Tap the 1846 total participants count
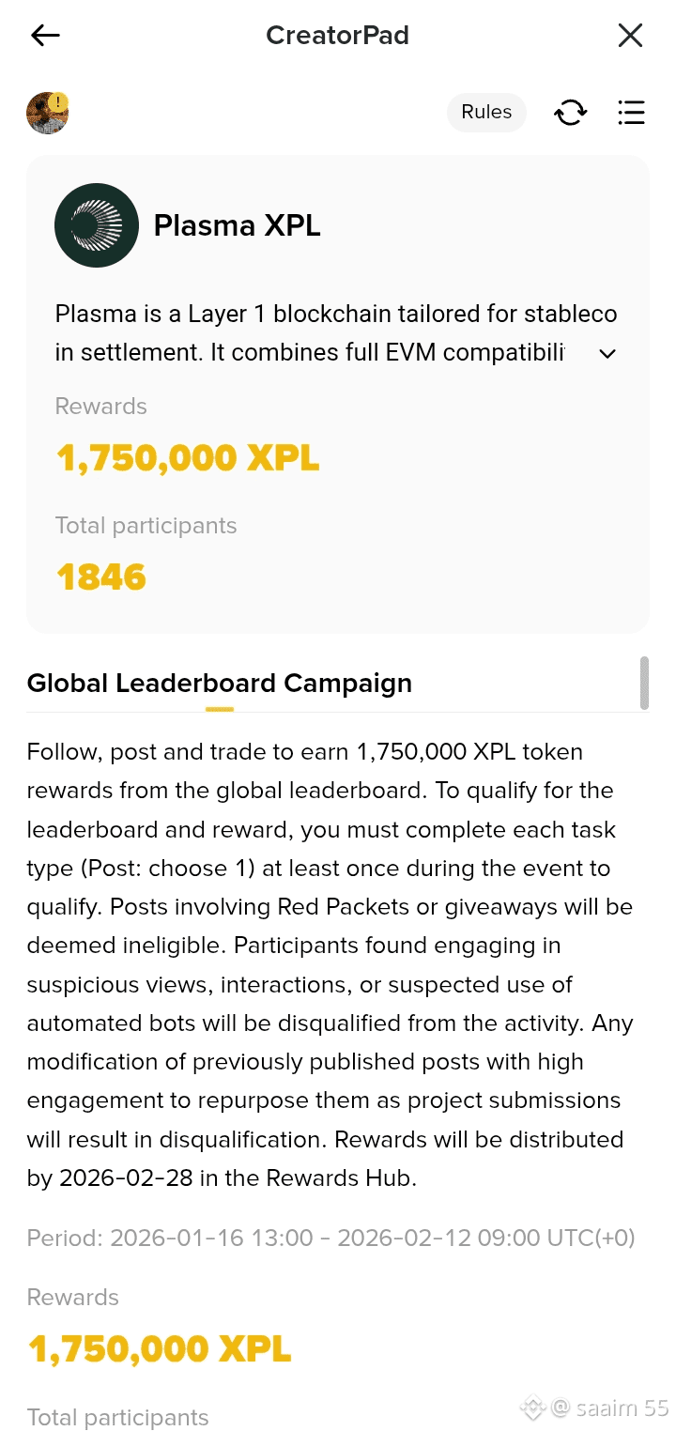676x1431 pixels. [101, 577]
